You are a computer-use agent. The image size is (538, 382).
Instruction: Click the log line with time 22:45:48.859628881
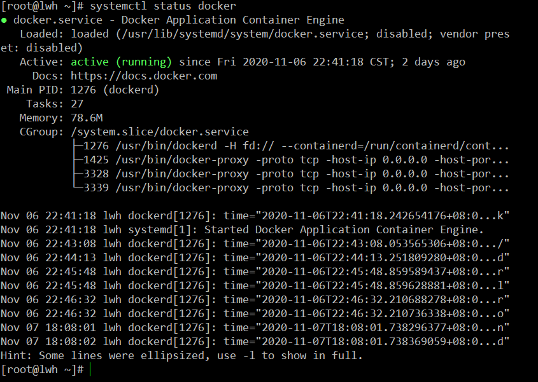[x=255, y=286]
